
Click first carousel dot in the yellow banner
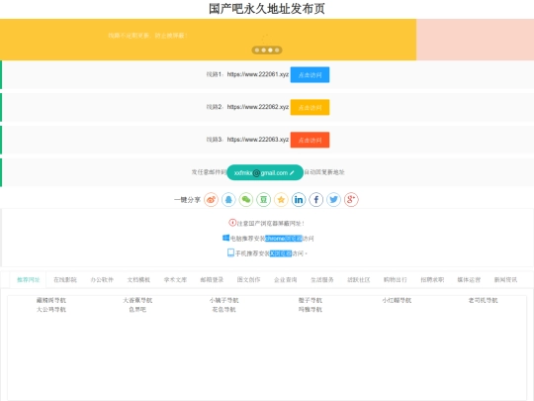point(257,50)
